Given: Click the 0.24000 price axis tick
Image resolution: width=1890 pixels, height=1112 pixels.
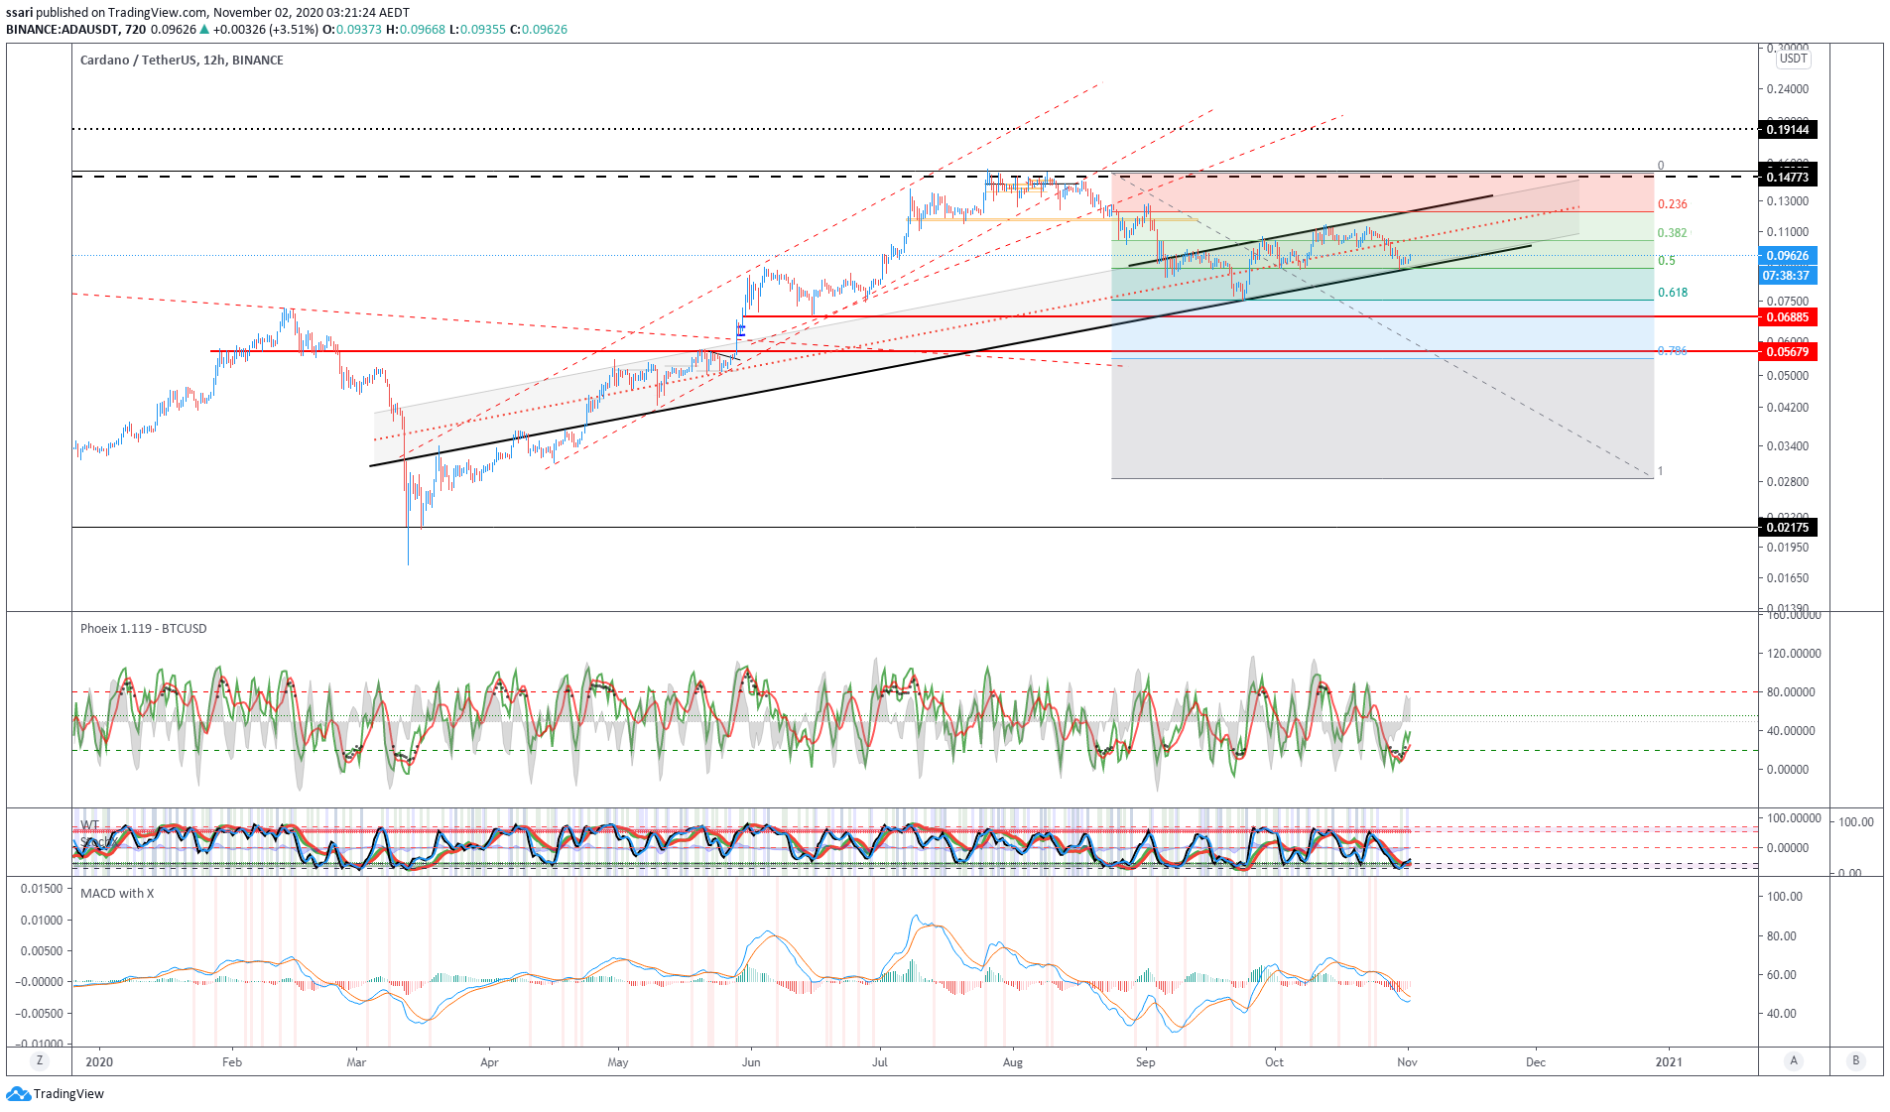Looking at the screenshot, I should [x=1788, y=89].
